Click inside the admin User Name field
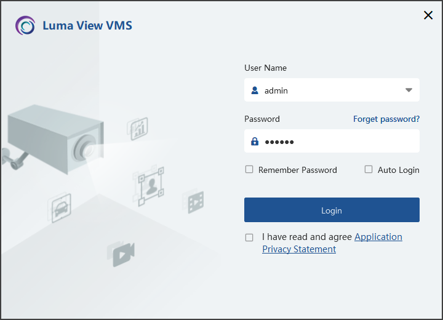 pos(332,90)
